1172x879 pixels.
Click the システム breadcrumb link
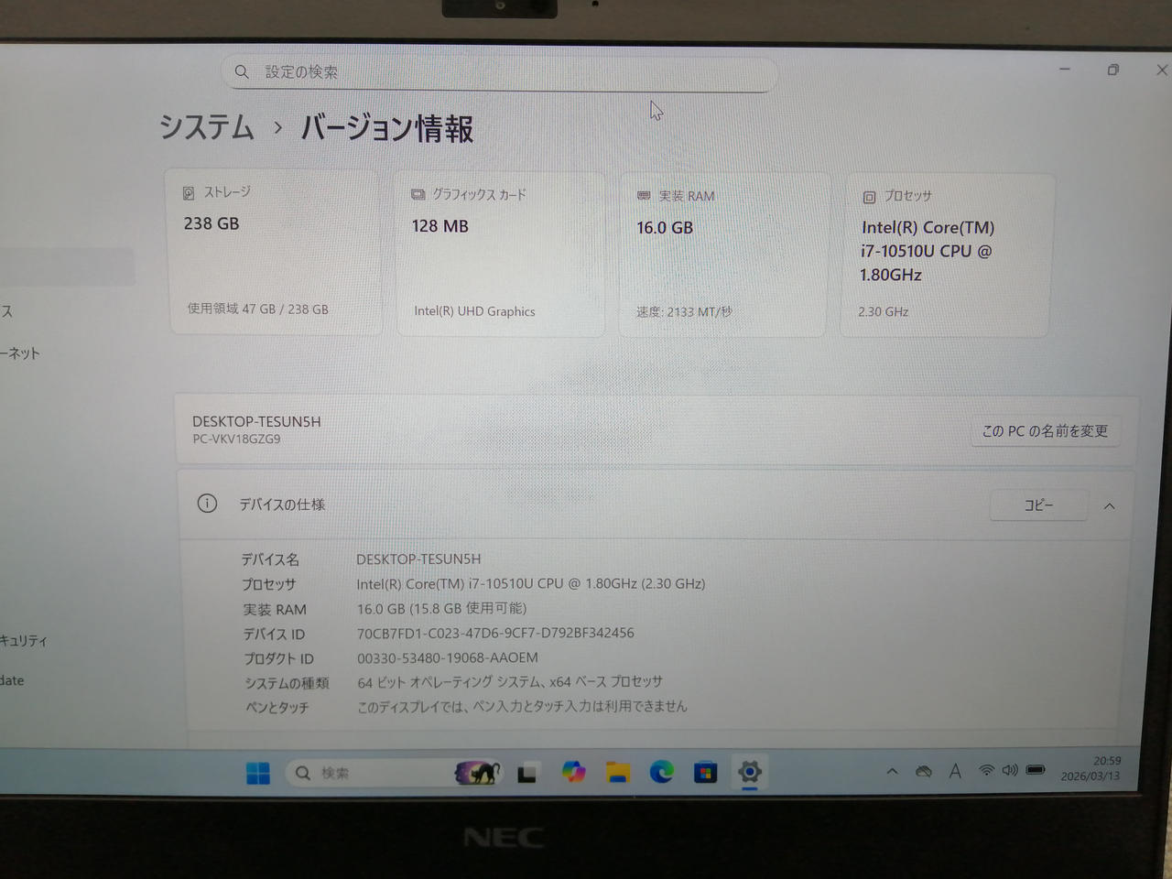[x=207, y=127]
